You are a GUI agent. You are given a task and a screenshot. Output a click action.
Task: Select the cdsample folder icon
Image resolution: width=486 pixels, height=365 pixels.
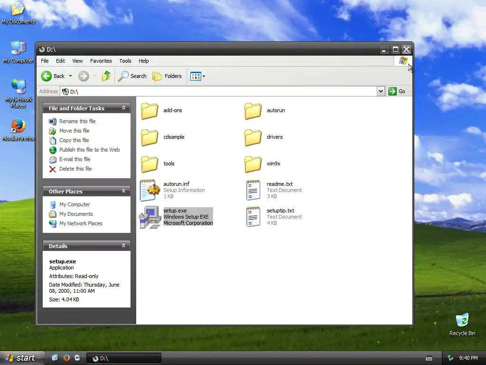150,138
